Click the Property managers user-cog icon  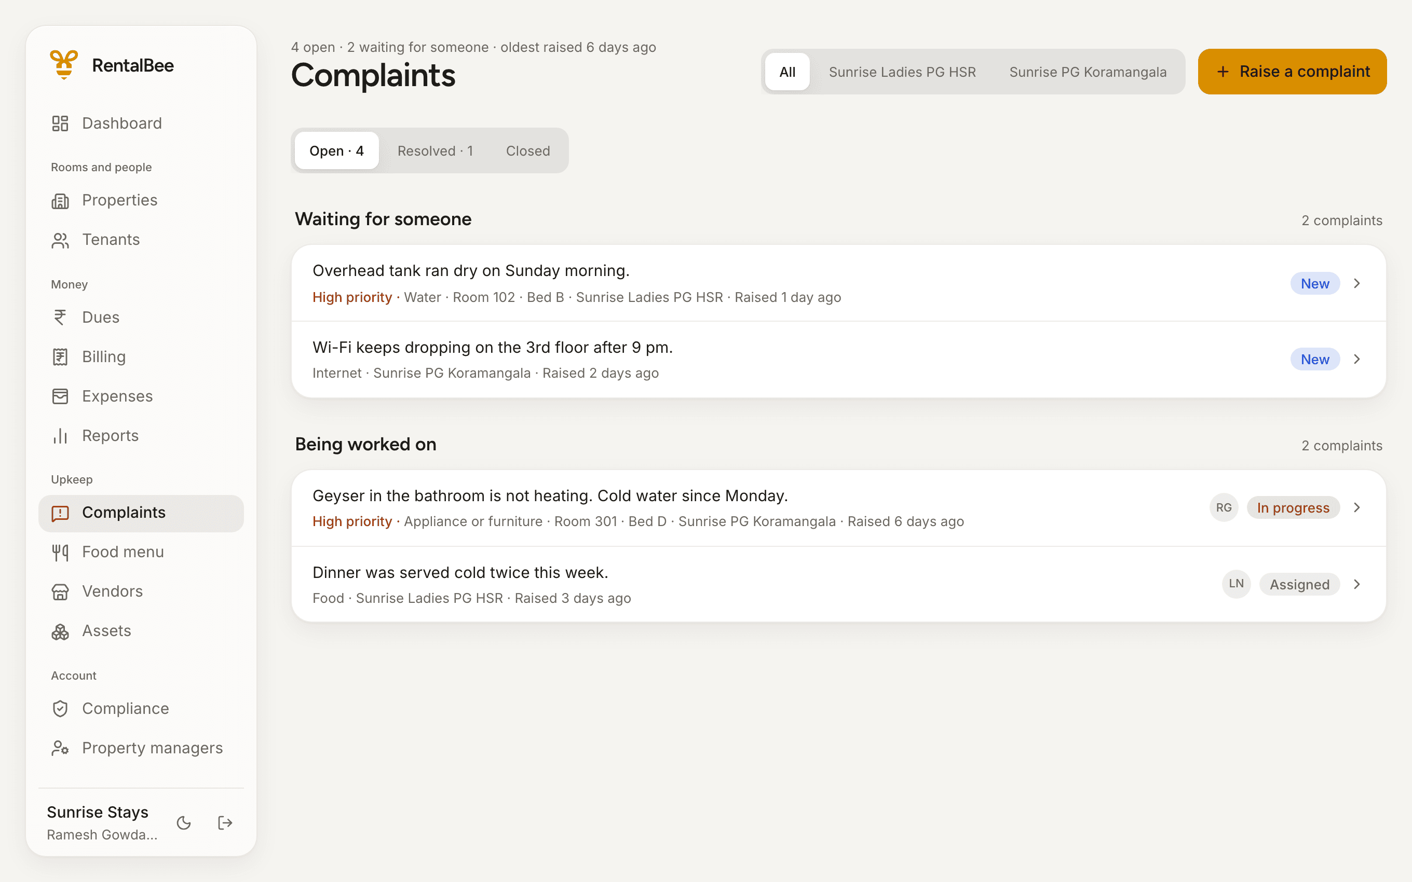click(60, 749)
